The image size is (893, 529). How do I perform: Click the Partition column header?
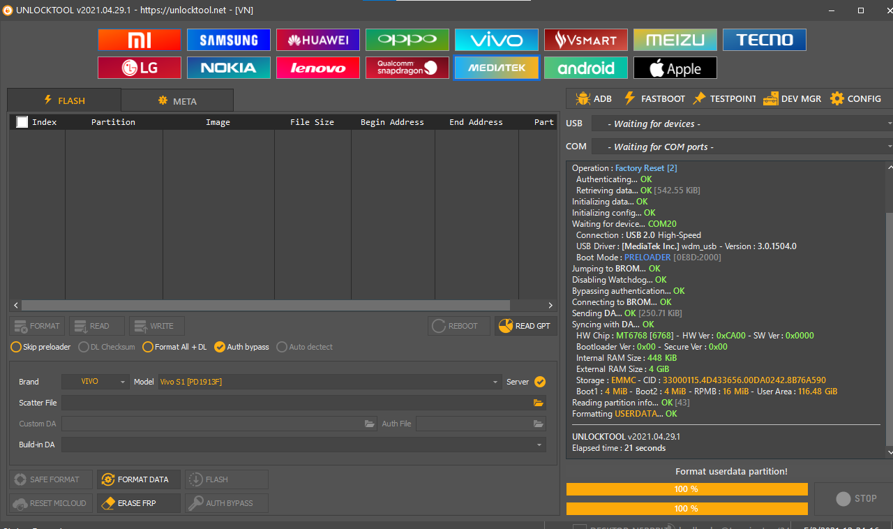point(113,122)
